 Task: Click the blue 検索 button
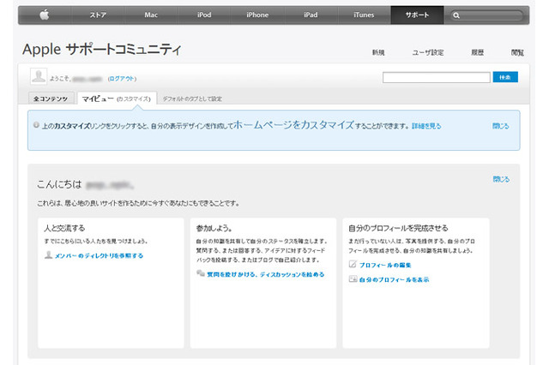coord(505,77)
